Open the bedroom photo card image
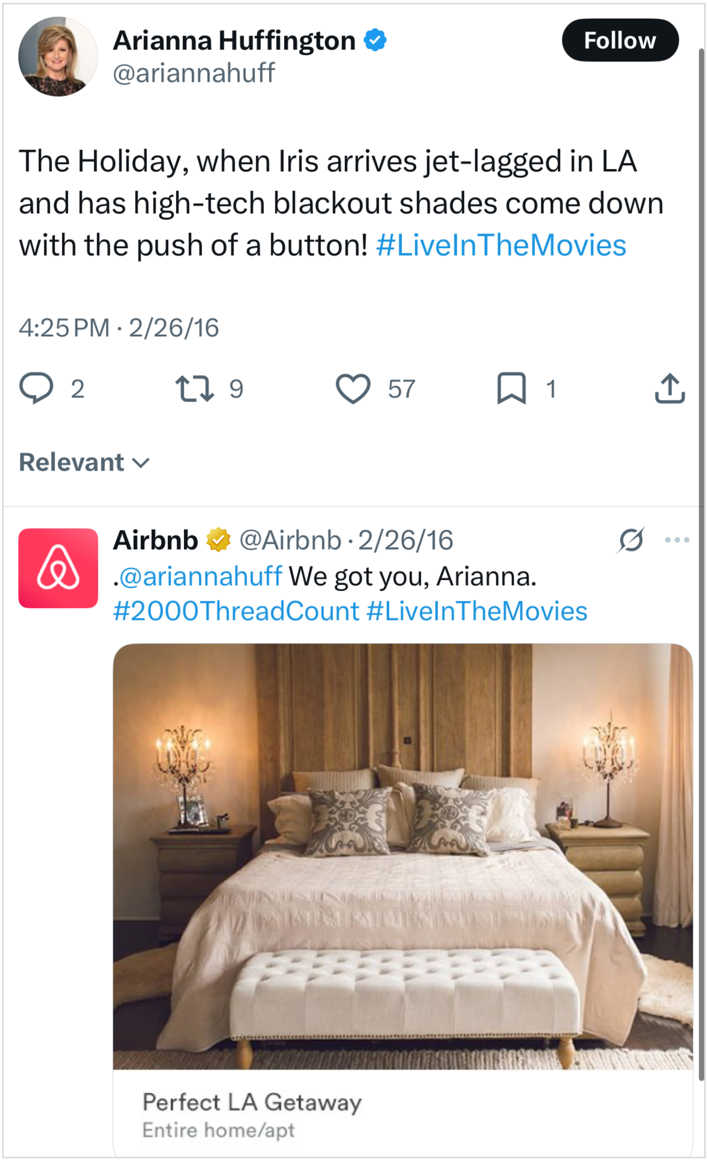Screen dimensions: 707x1162 click(403, 857)
